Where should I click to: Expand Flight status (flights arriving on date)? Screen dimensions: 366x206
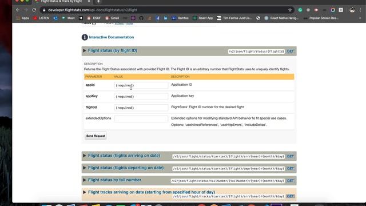tap(124, 156)
